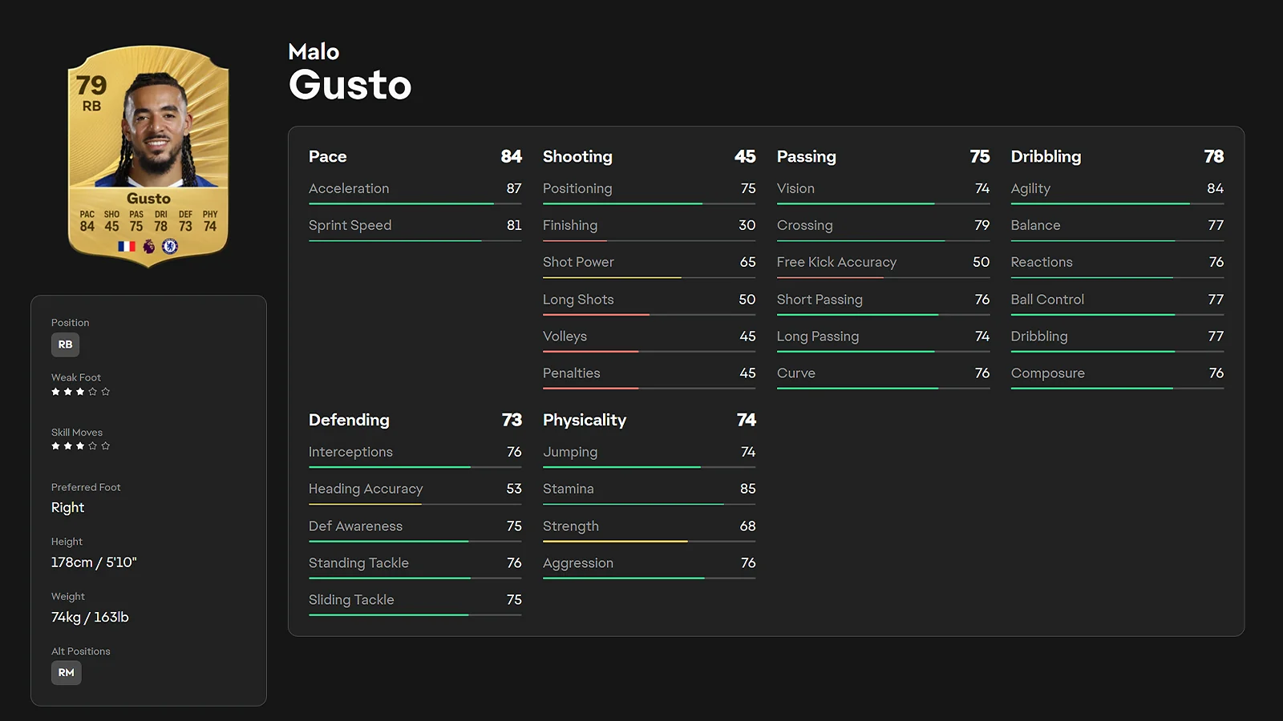Click the Jumping label

(570, 452)
